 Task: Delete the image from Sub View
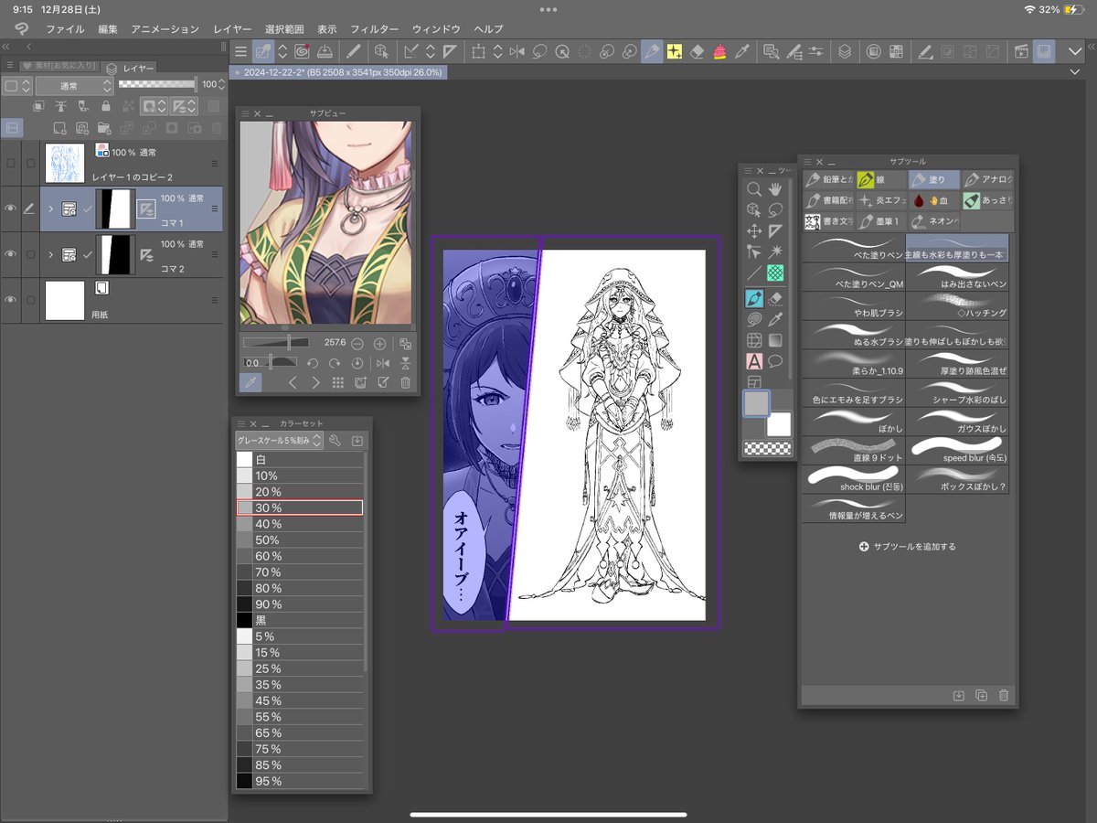[405, 383]
